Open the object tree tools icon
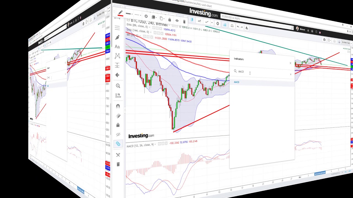 (x=118, y=155)
